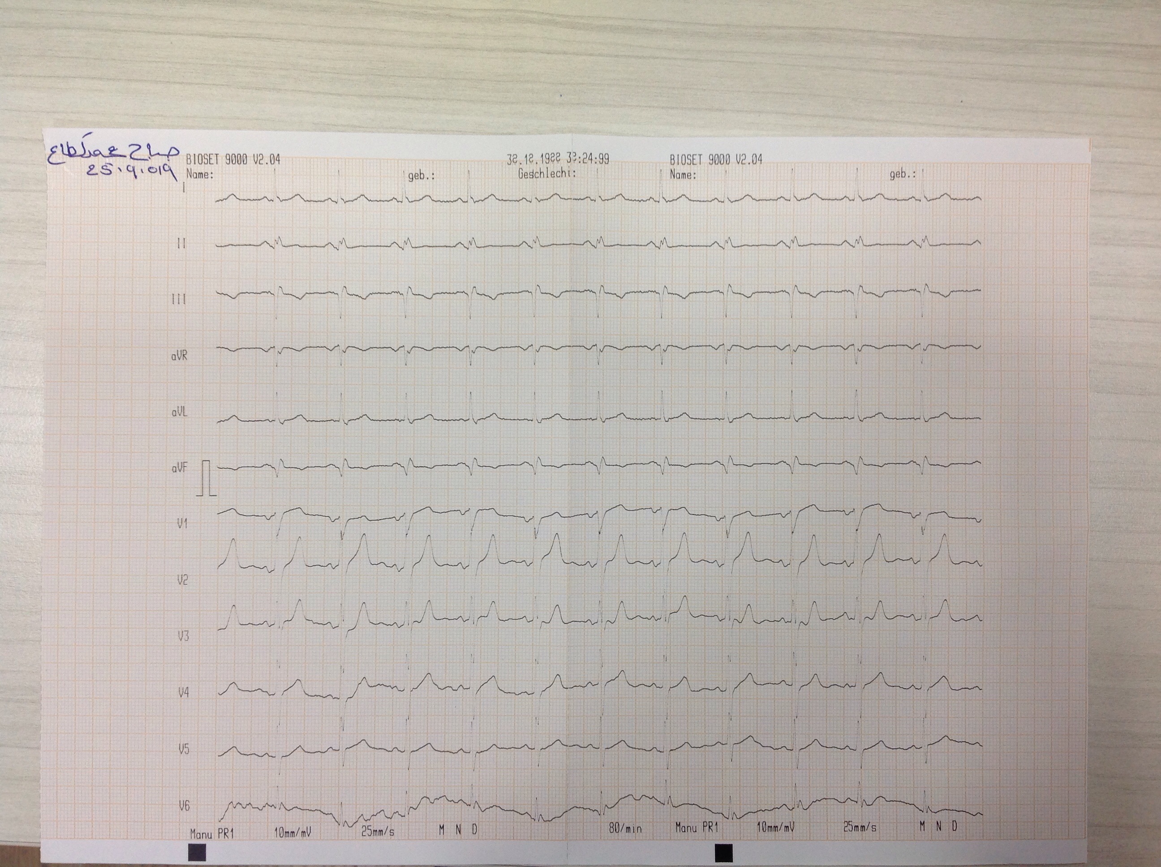Click the left BIOSET 9000 V2.04 header
The image size is (1161, 867).
pos(233,159)
